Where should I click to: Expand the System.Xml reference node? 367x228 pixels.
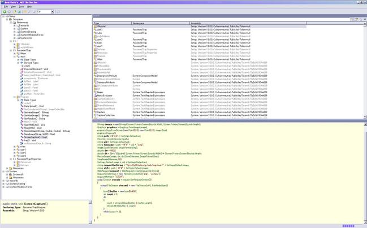15,38
